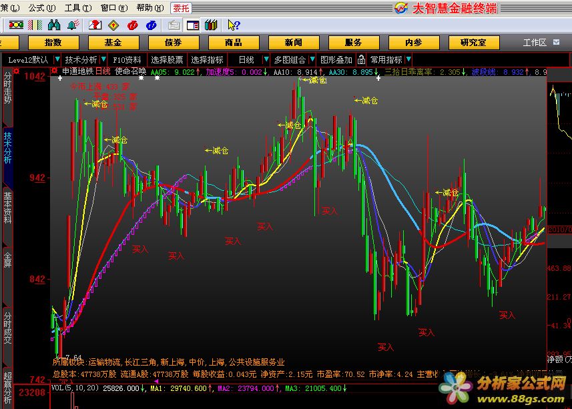Click the 商品 yellow button

tap(234, 43)
